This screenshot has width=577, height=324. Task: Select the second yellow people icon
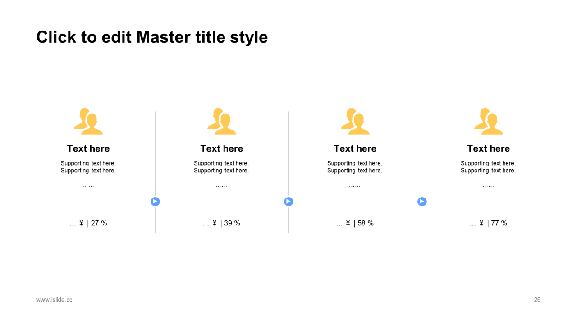pos(222,121)
